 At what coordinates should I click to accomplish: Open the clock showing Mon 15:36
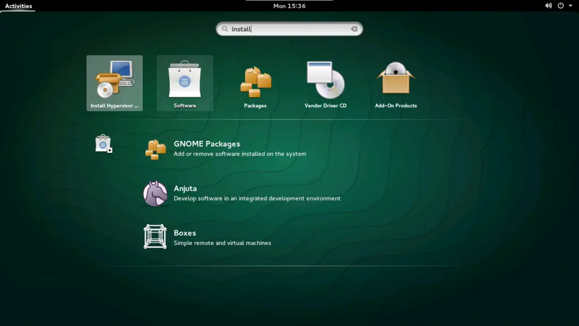point(289,6)
